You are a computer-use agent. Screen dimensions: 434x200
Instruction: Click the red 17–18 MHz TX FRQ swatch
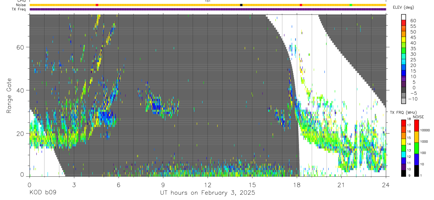click(404, 123)
